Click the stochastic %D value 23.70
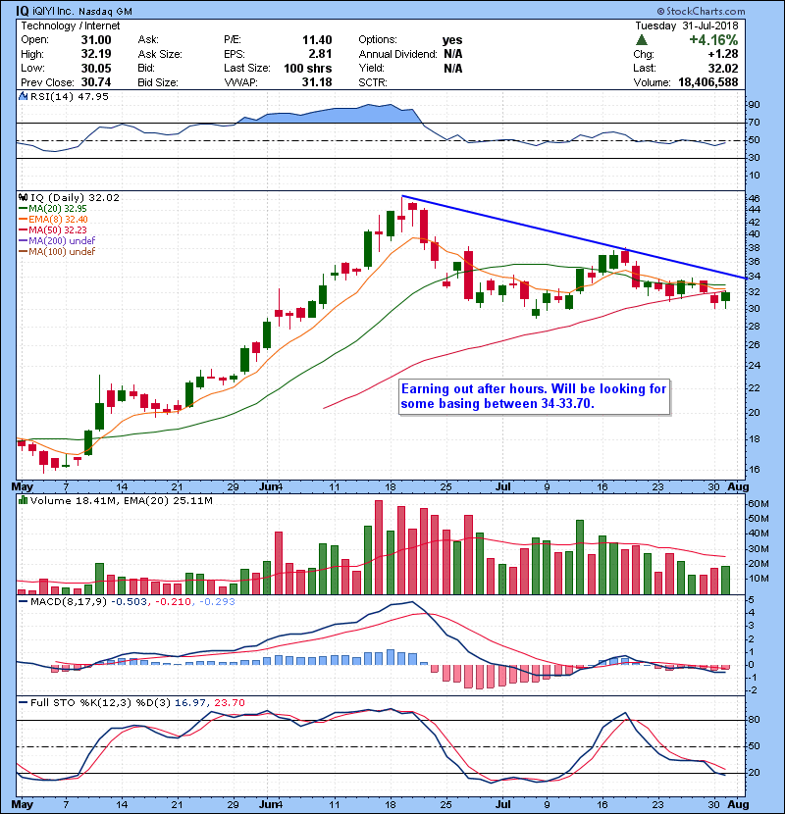 tap(229, 702)
